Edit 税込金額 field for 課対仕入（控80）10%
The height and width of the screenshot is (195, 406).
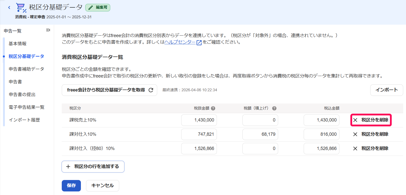pos(322,148)
